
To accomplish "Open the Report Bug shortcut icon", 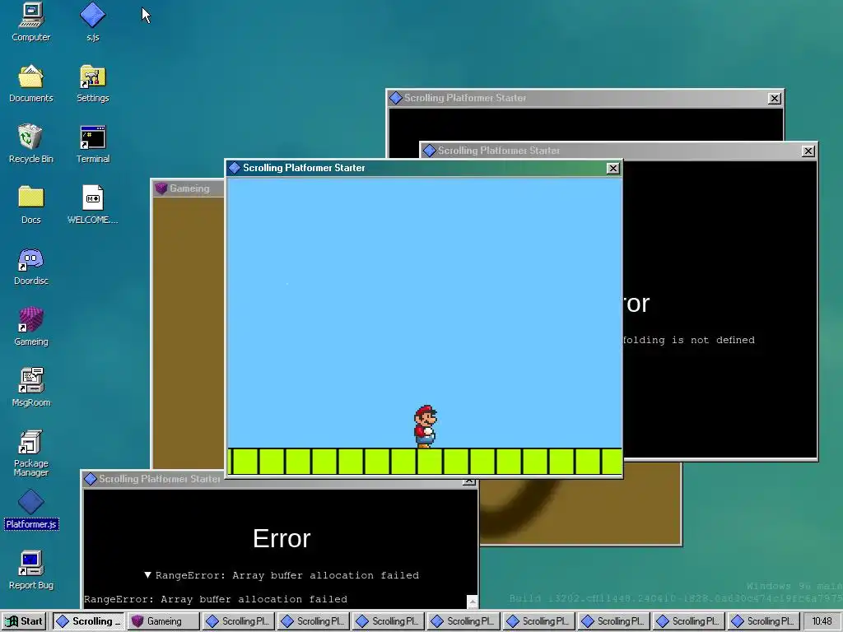I will (x=30, y=570).
